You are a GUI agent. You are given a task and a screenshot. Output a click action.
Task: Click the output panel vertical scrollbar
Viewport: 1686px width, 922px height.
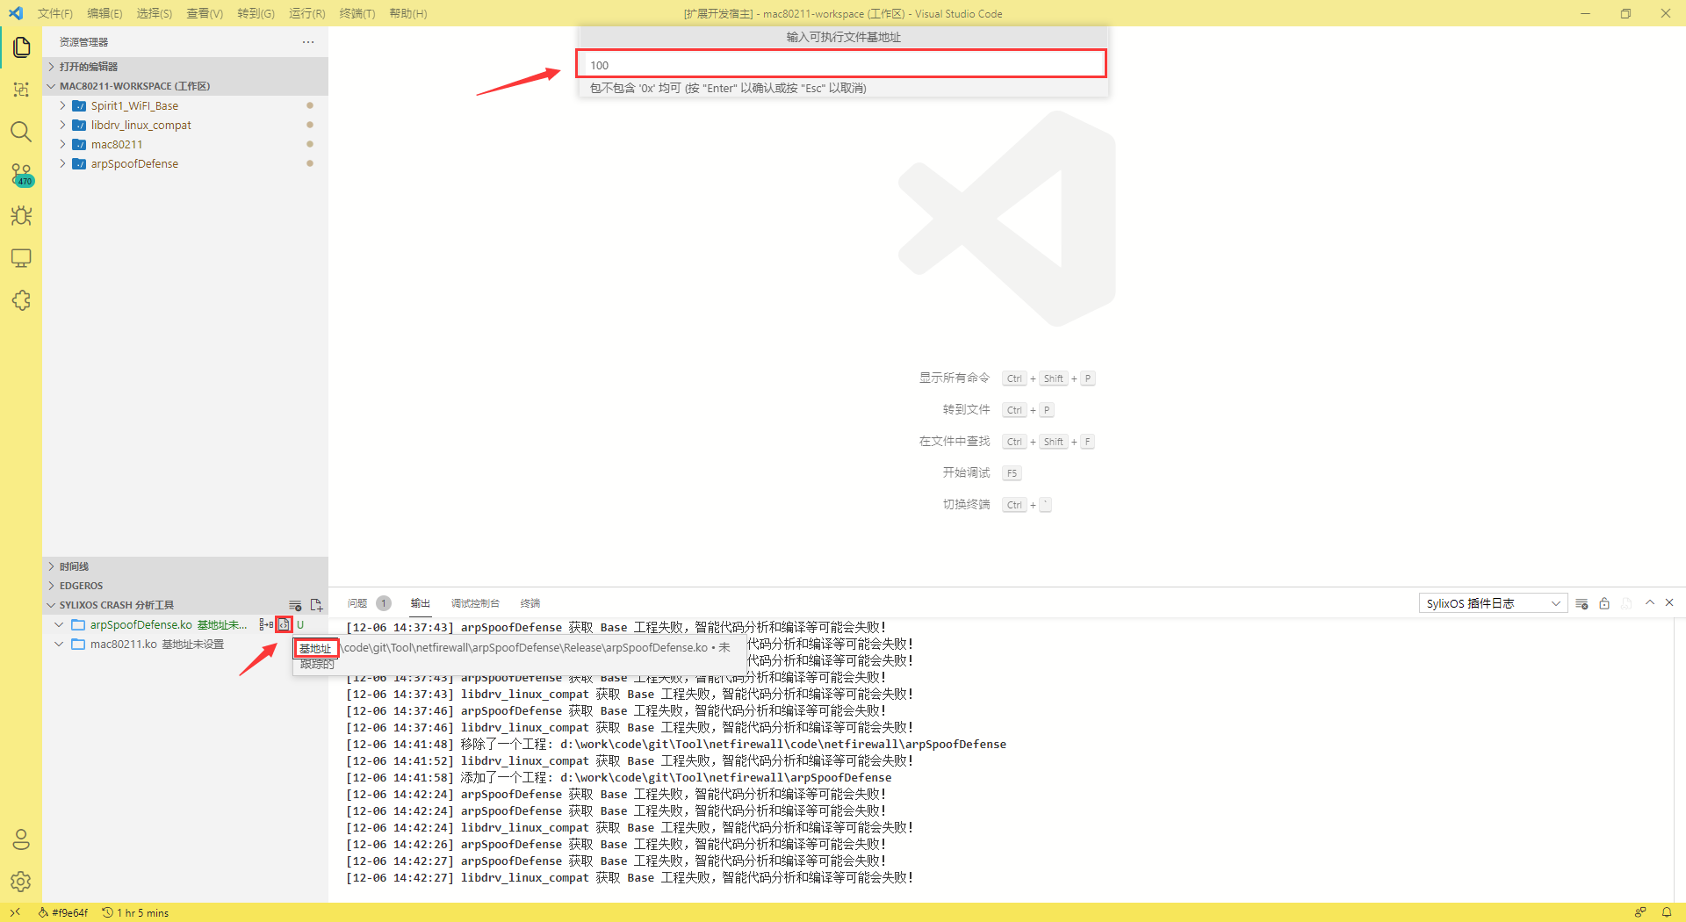point(1679,760)
